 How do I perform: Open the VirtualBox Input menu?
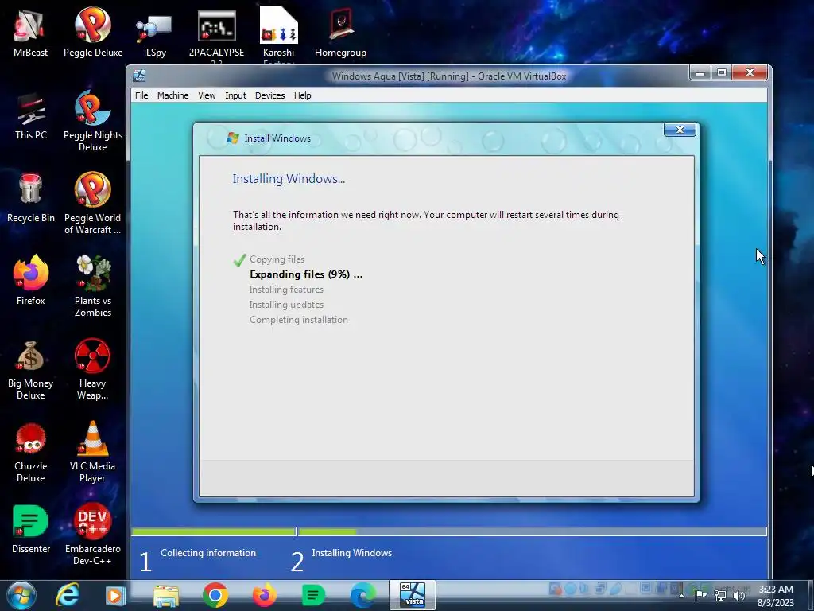(235, 95)
